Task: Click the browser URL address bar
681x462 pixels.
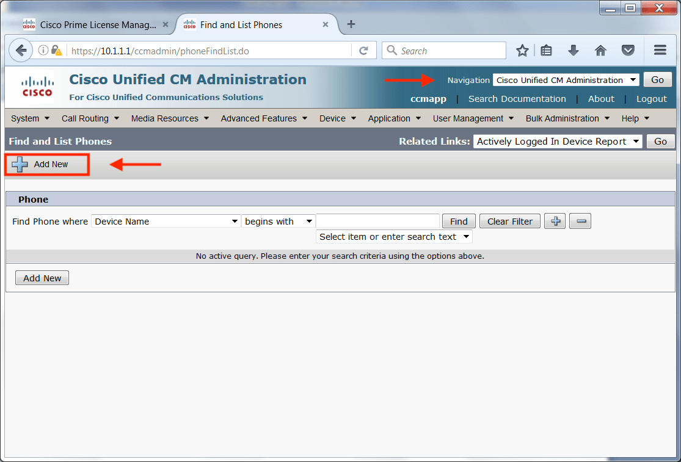Action: click(x=208, y=51)
